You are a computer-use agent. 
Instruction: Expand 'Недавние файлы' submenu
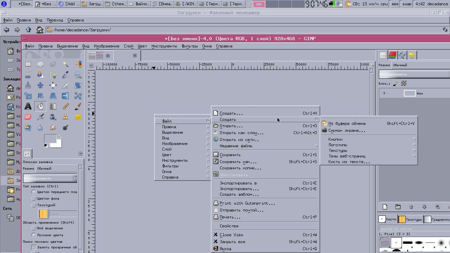pyautogui.click(x=266, y=146)
